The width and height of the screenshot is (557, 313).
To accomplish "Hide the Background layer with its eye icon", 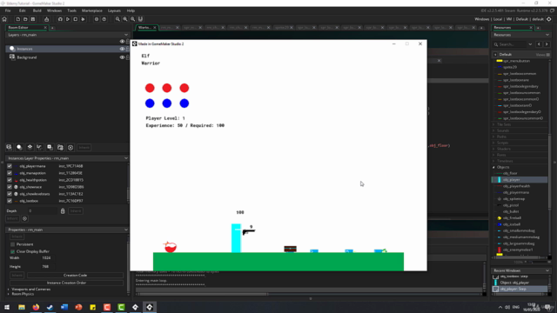I will (x=122, y=57).
